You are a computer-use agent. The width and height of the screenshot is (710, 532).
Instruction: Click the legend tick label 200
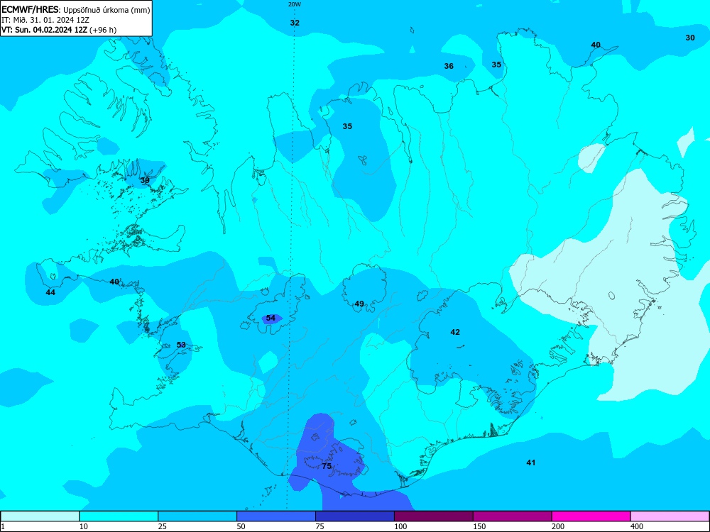pos(558,526)
